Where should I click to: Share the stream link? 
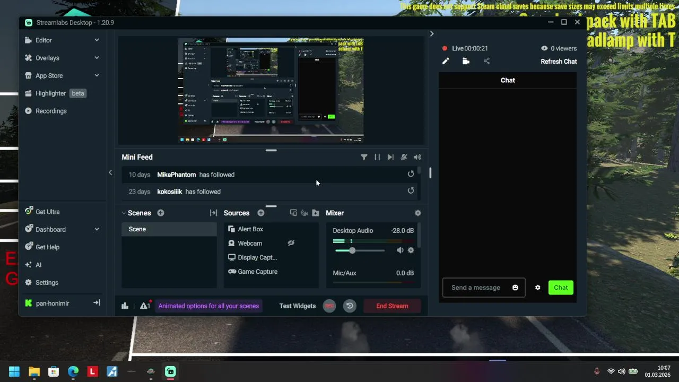(486, 61)
